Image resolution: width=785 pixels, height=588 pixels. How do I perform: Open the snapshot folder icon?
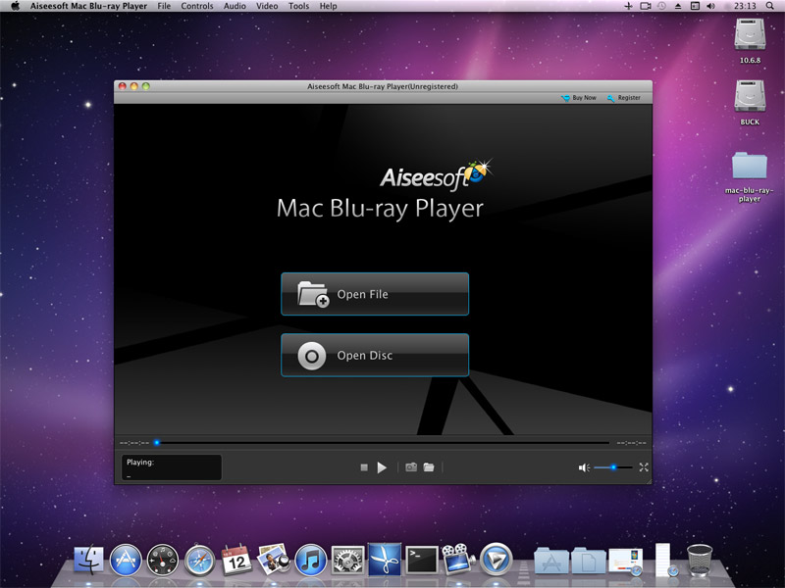click(x=429, y=467)
